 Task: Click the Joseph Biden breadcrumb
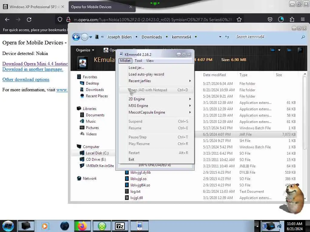point(119,37)
